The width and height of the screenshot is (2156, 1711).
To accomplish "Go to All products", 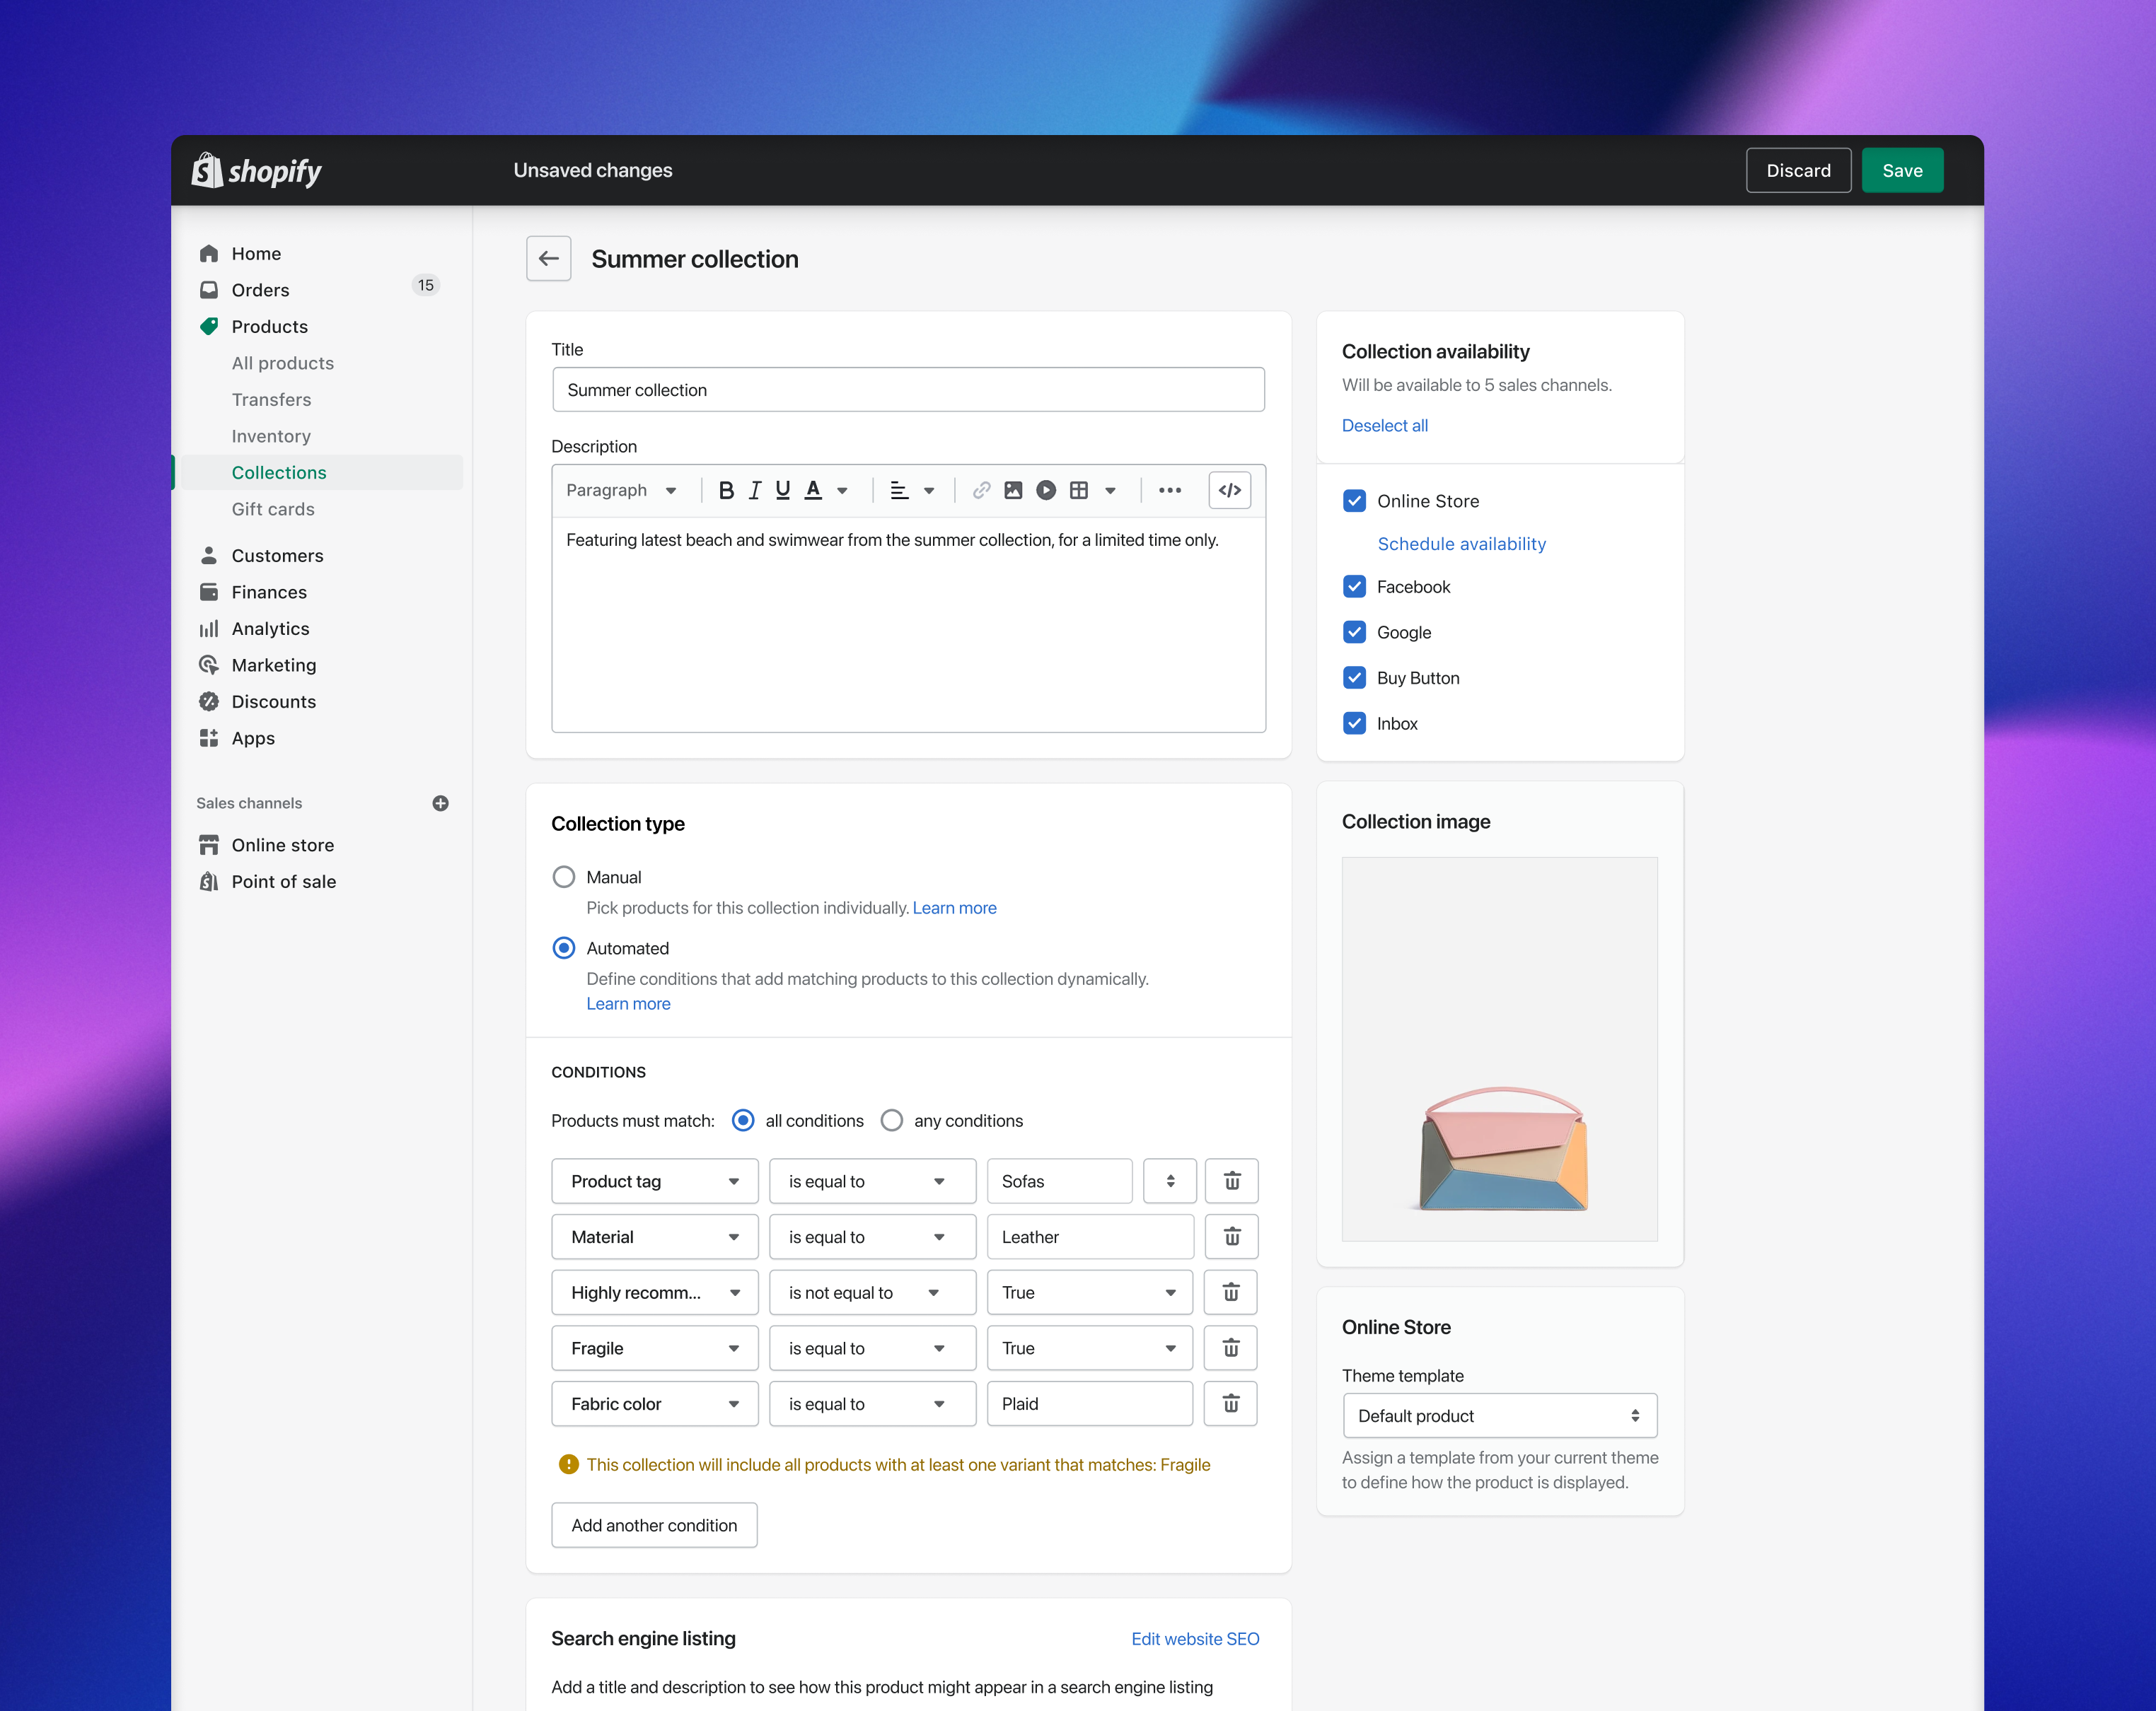I will (x=283, y=364).
